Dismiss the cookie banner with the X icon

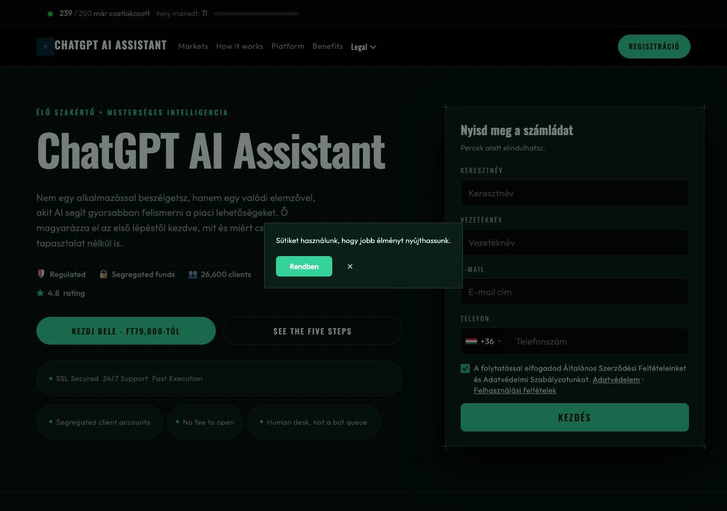tap(350, 266)
